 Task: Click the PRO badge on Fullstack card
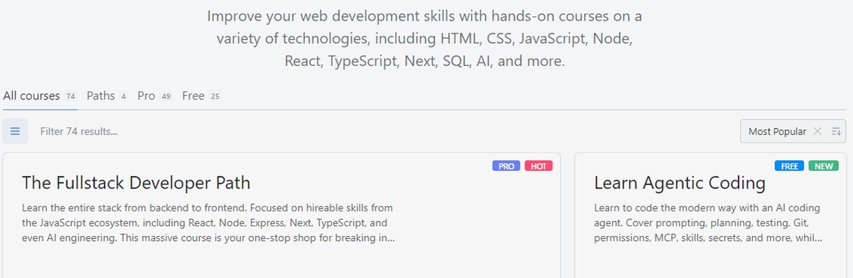pyautogui.click(x=506, y=166)
